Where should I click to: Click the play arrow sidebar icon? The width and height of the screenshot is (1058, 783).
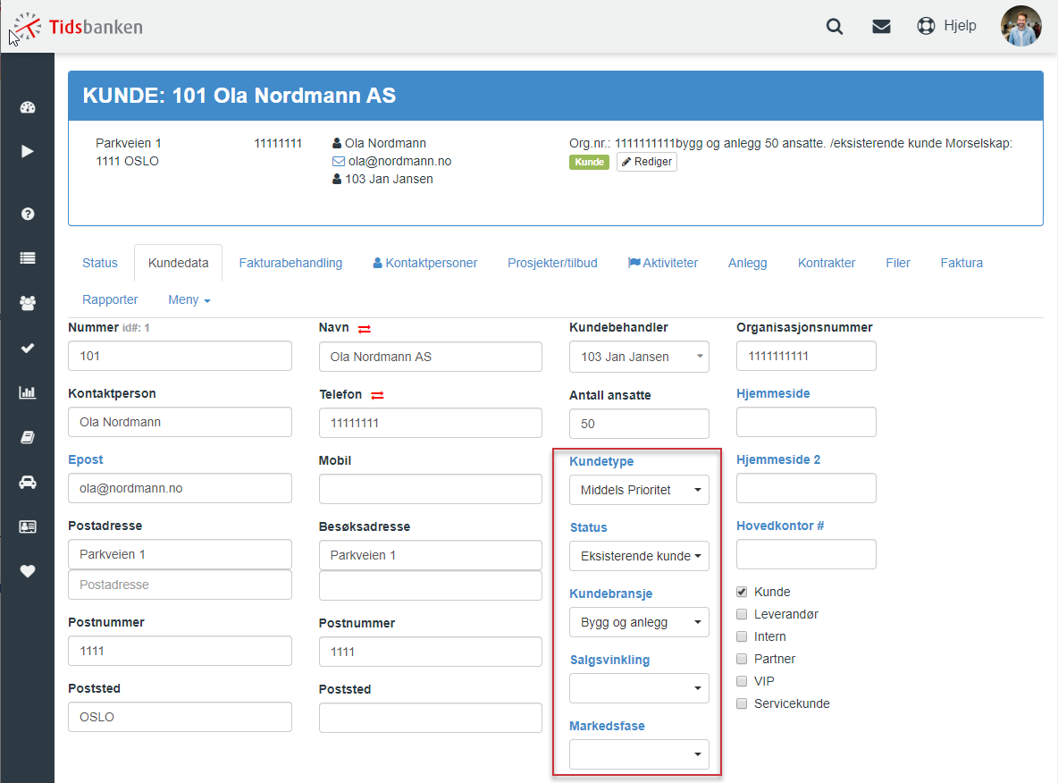27,151
